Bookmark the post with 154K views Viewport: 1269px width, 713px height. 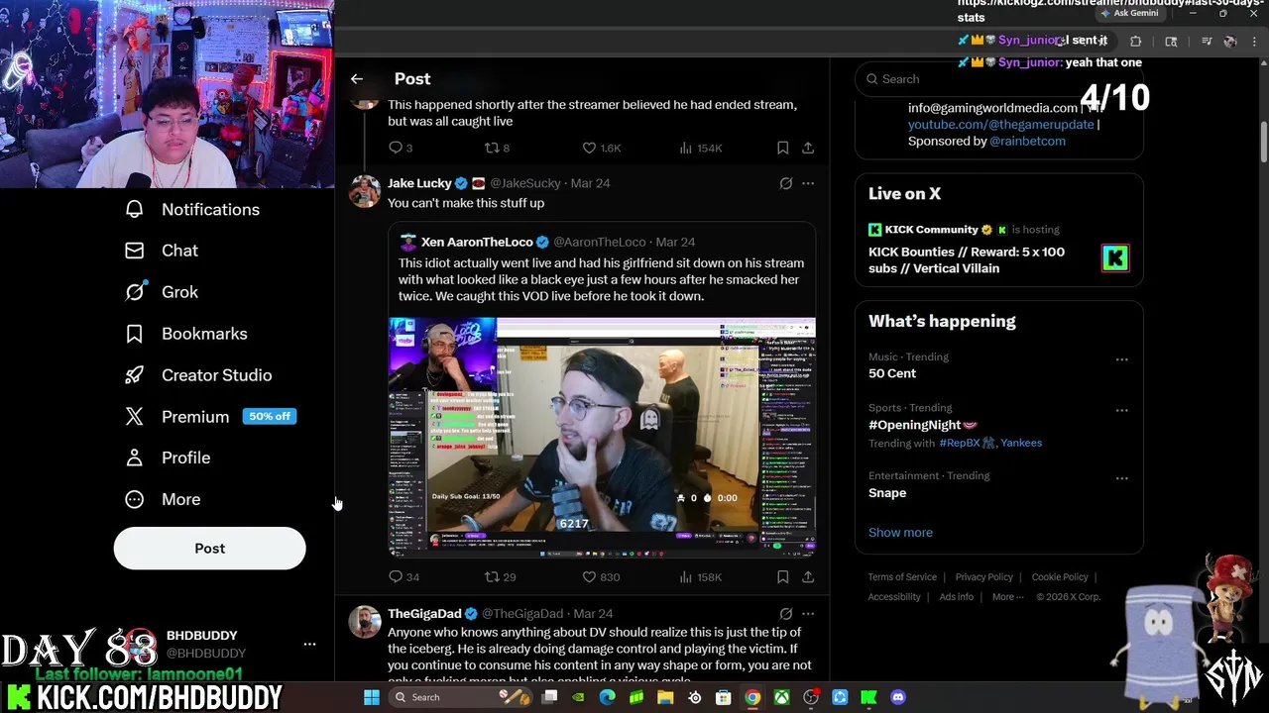coord(782,148)
